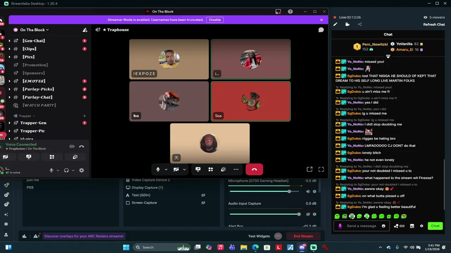Viewport: 451px width, 253px height.
Task: Open Microsoft Store from the Windows taskbar
Action: (x=267, y=247)
